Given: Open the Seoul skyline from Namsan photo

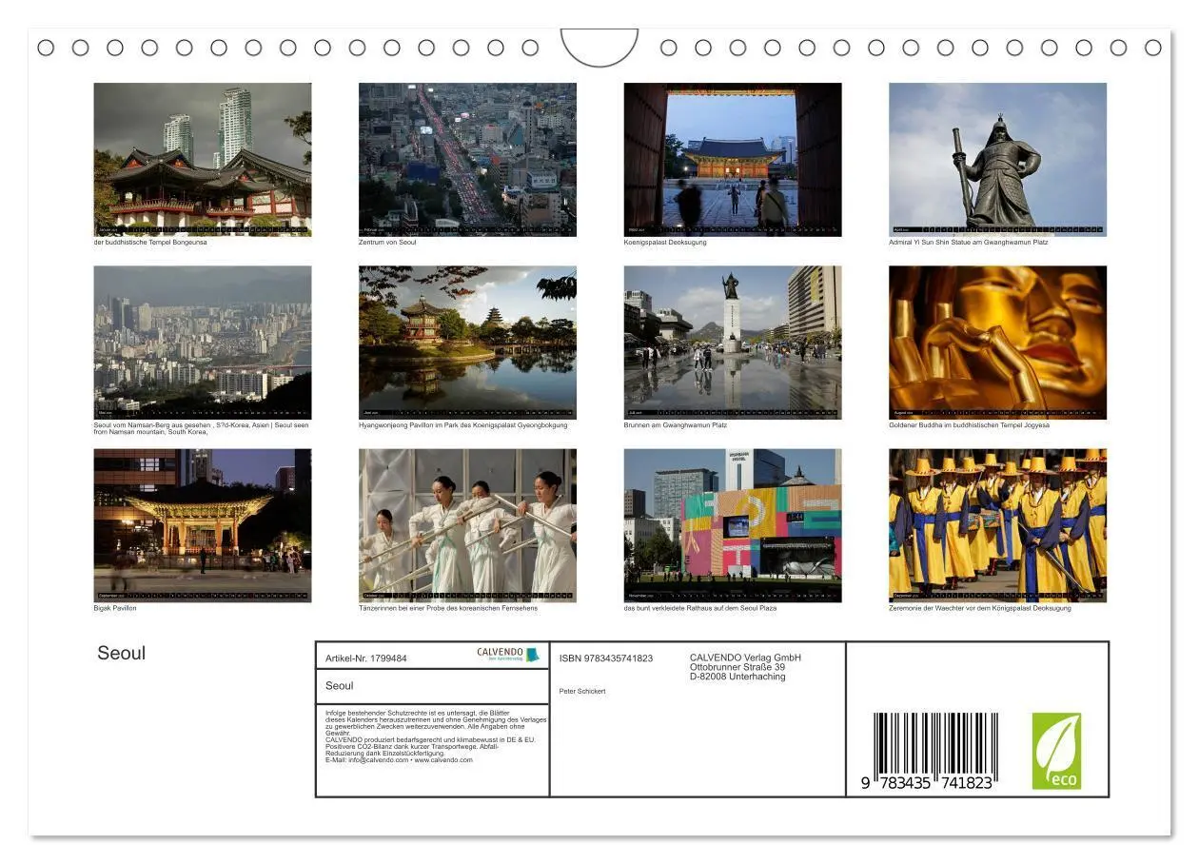Looking at the screenshot, I should point(203,343).
